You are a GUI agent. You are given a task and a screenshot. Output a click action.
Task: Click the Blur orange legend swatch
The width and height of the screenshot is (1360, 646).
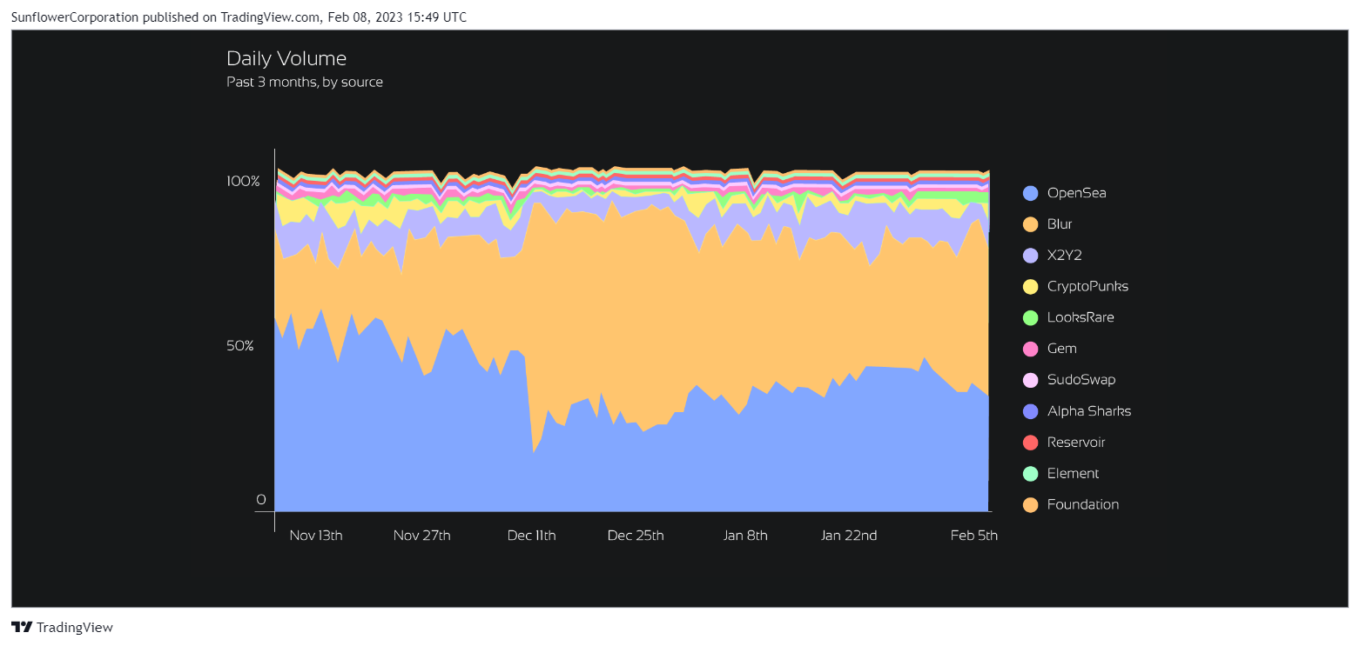tap(1031, 224)
